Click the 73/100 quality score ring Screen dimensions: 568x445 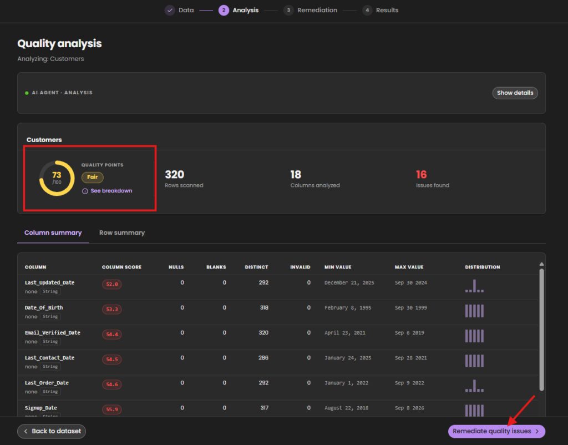[x=57, y=178]
